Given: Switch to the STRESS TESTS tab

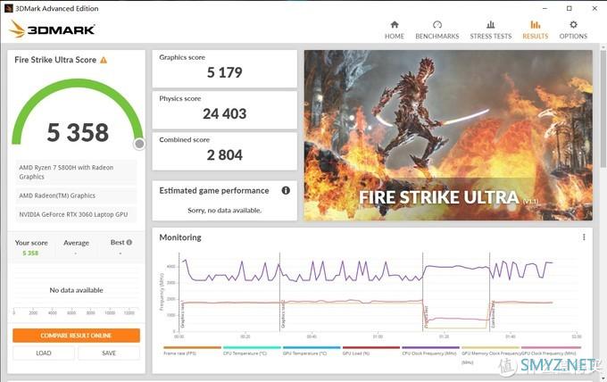Looking at the screenshot, I should pyautogui.click(x=490, y=30).
